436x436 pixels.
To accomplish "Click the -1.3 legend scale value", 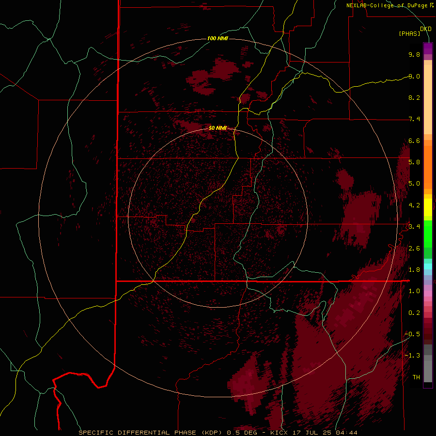I will pyautogui.click(x=412, y=356).
